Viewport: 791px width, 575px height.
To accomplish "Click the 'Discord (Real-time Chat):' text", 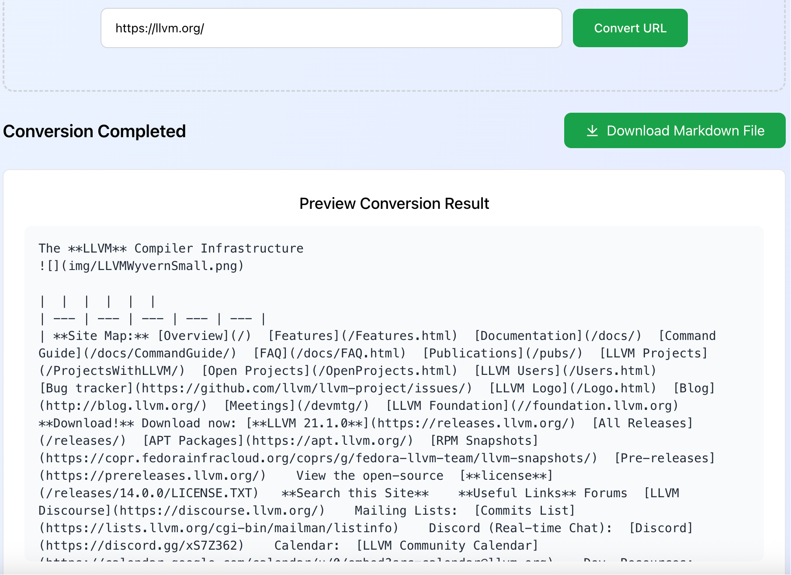I will click(x=520, y=528).
